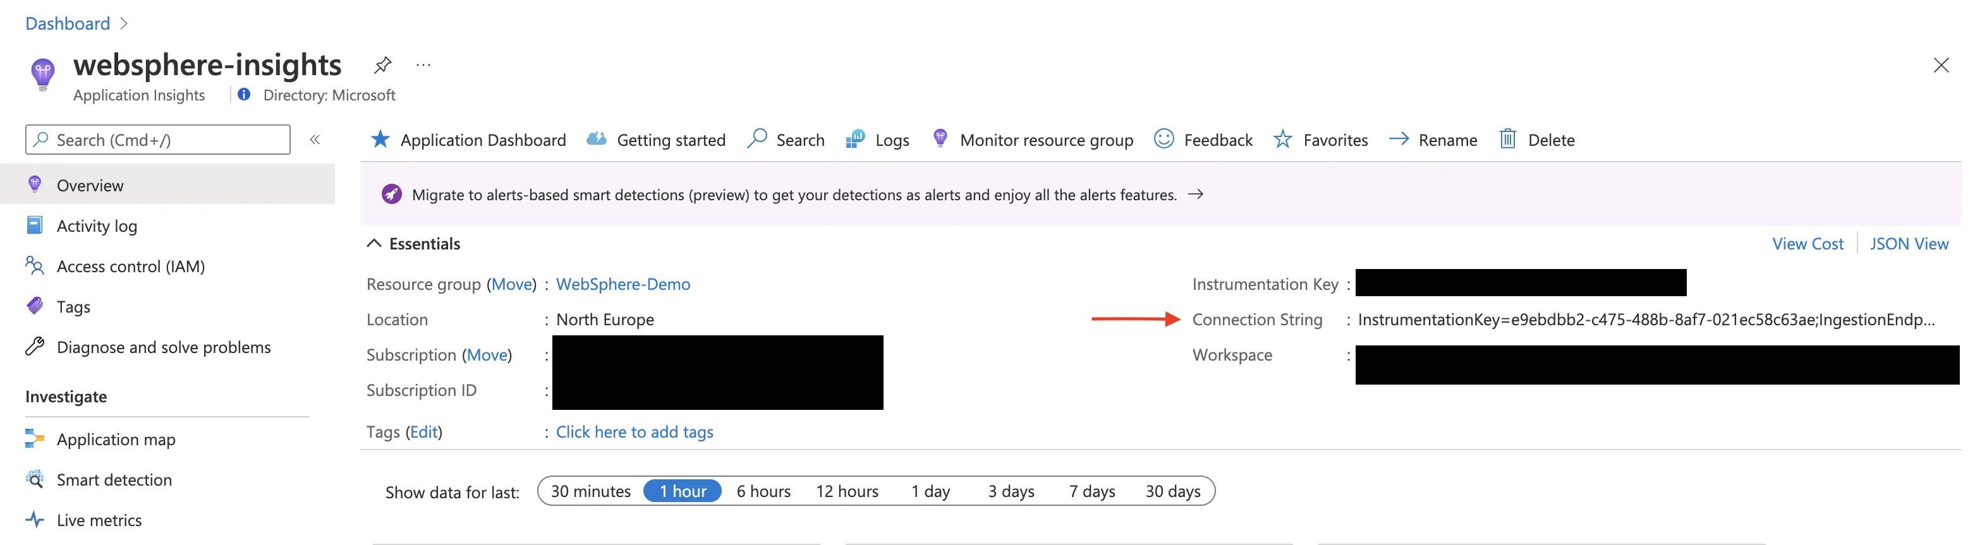
Task: Click the Monitor resource group toolbar label
Action: click(1047, 140)
